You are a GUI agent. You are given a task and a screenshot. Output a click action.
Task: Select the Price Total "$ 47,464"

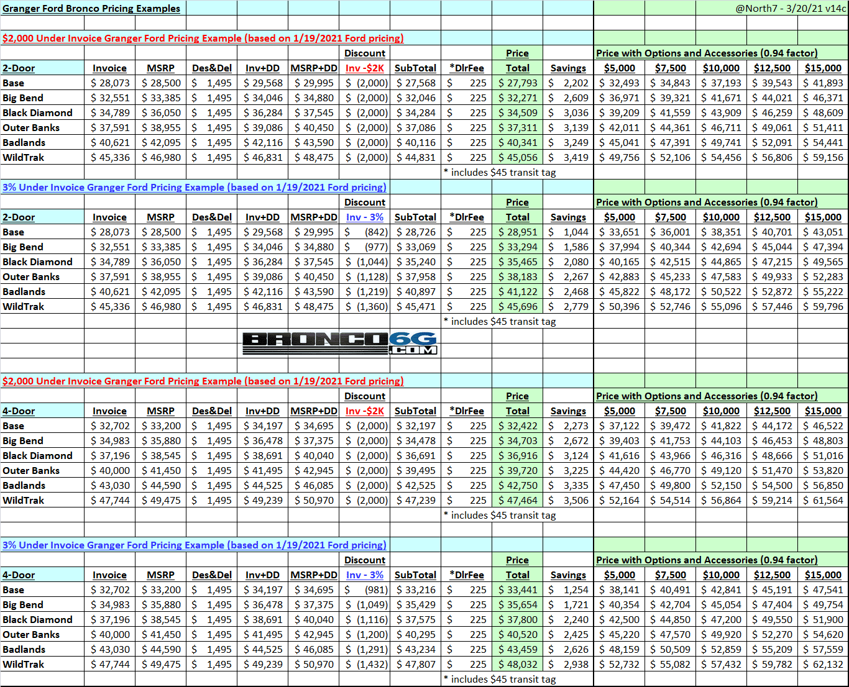pyautogui.click(x=518, y=501)
